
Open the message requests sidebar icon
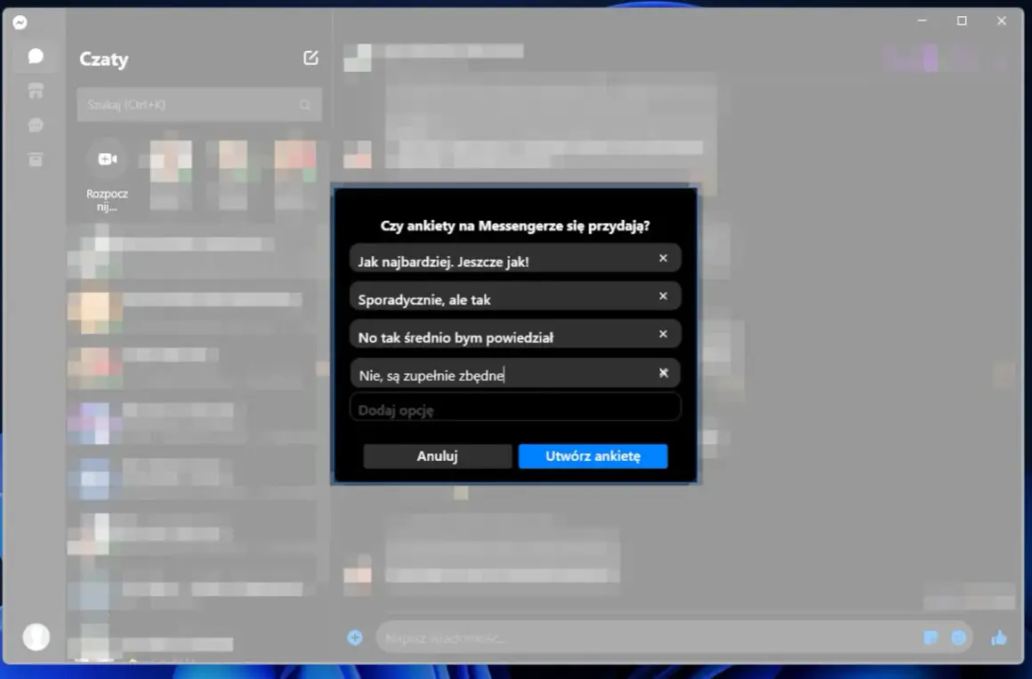pos(36,125)
